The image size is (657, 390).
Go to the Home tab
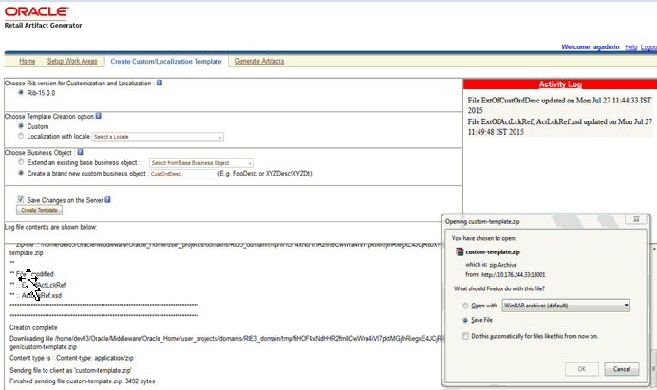(28, 61)
